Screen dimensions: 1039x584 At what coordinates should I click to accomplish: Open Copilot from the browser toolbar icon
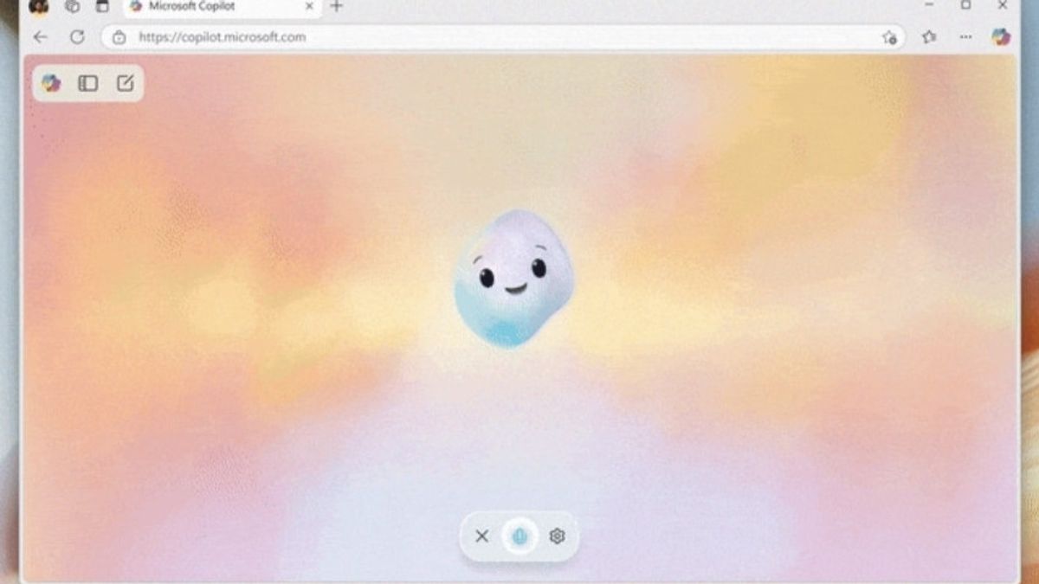pyautogui.click(x=1001, y=37)
